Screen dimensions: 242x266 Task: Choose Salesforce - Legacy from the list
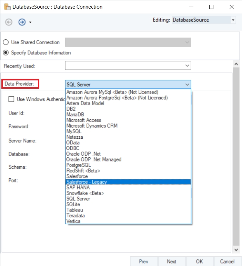(x=128, y=182)
